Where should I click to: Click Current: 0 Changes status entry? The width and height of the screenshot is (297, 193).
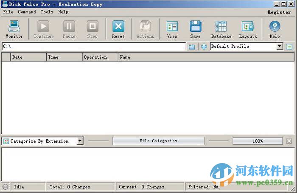point(141,187)
